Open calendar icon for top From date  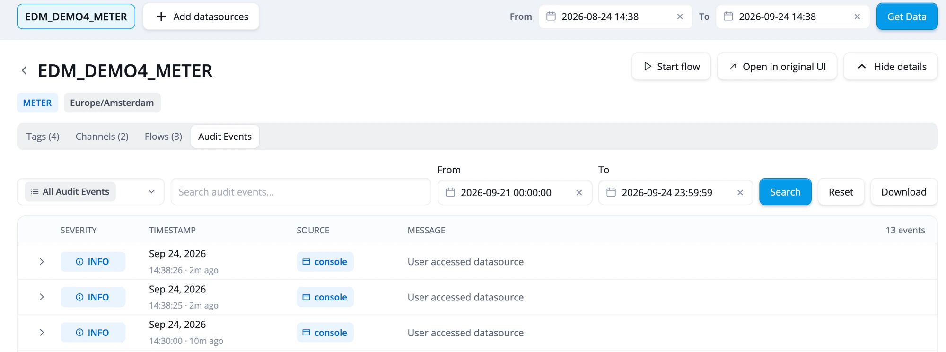(551, 17)
